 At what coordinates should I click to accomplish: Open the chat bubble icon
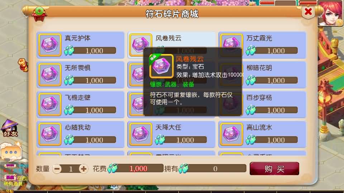click(11, 152)
